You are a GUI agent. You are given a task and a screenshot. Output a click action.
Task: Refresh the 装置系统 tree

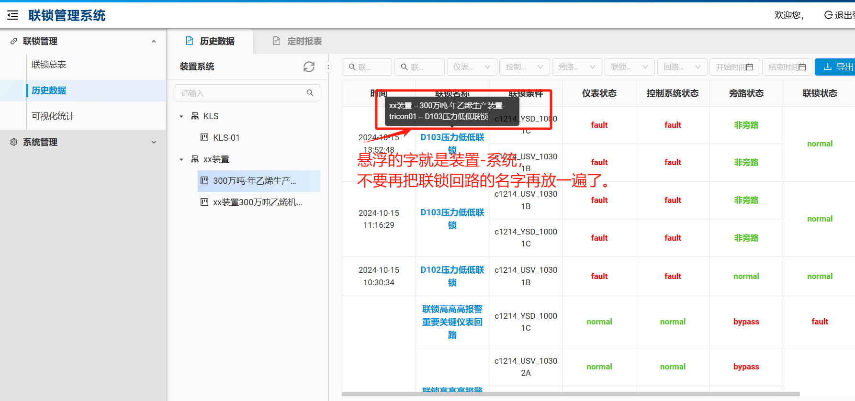click(309, 67)
